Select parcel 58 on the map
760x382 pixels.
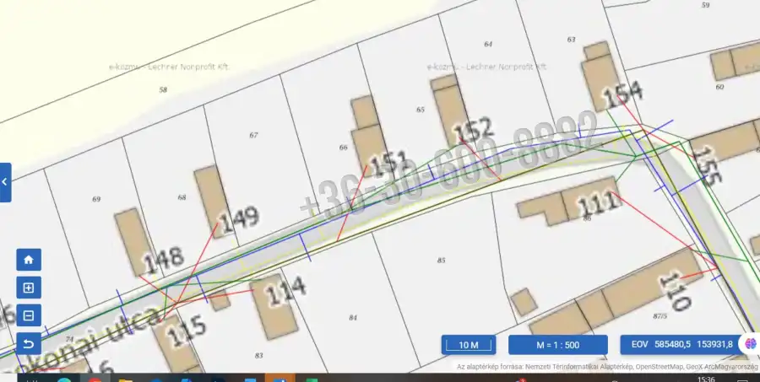click(x=163, y=89)
